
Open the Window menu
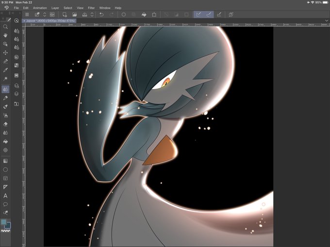point(105,8)
